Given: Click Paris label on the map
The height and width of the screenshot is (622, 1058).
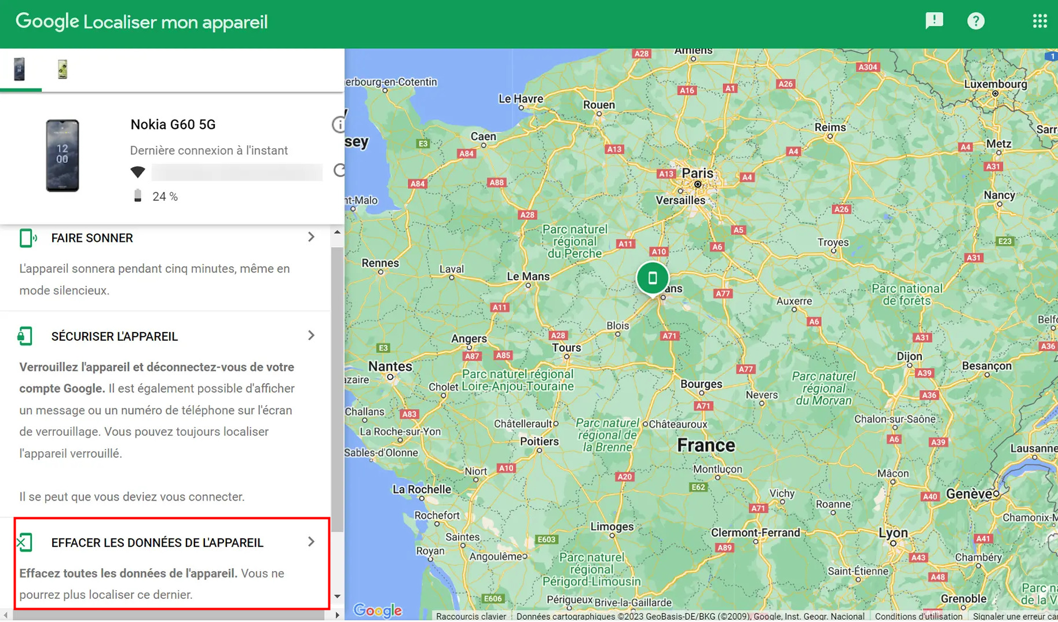Looking at the screenshot, I should point(697,173).
